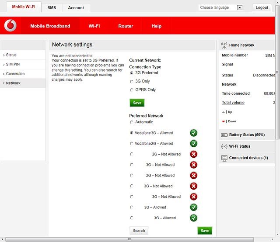Image resolution: width=280 pixels, height=242 pixels.
Task: Click the Vodafone logo icon
Action: tap(10, 25)
